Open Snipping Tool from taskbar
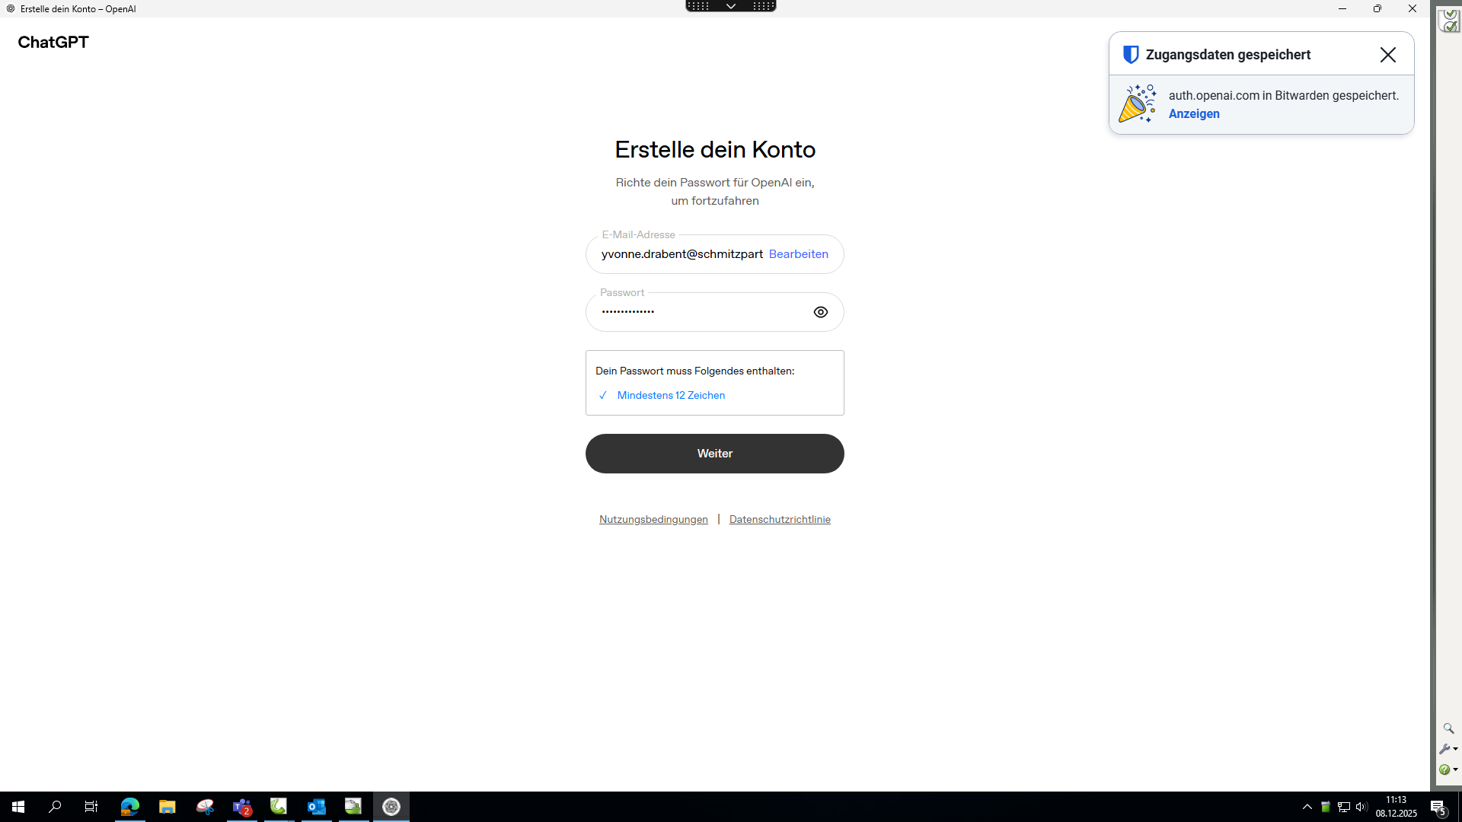1462x822 pixels. point(205,807)
